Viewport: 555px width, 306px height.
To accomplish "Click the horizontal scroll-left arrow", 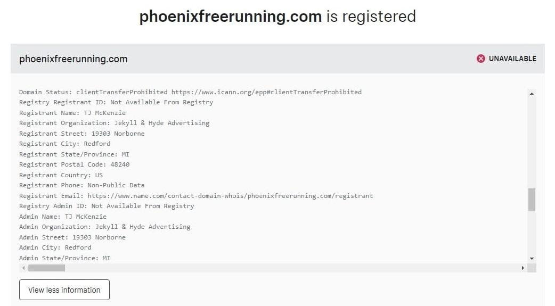I will [x=23, y=268].
